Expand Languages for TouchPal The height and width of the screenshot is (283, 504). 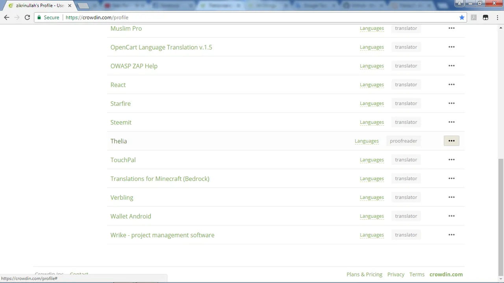coord(372,160)
